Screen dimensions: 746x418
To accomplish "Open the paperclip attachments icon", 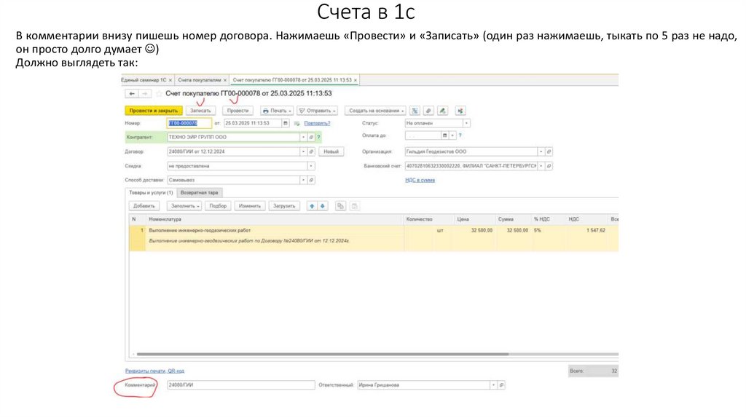I will click(x=428, y=111).
